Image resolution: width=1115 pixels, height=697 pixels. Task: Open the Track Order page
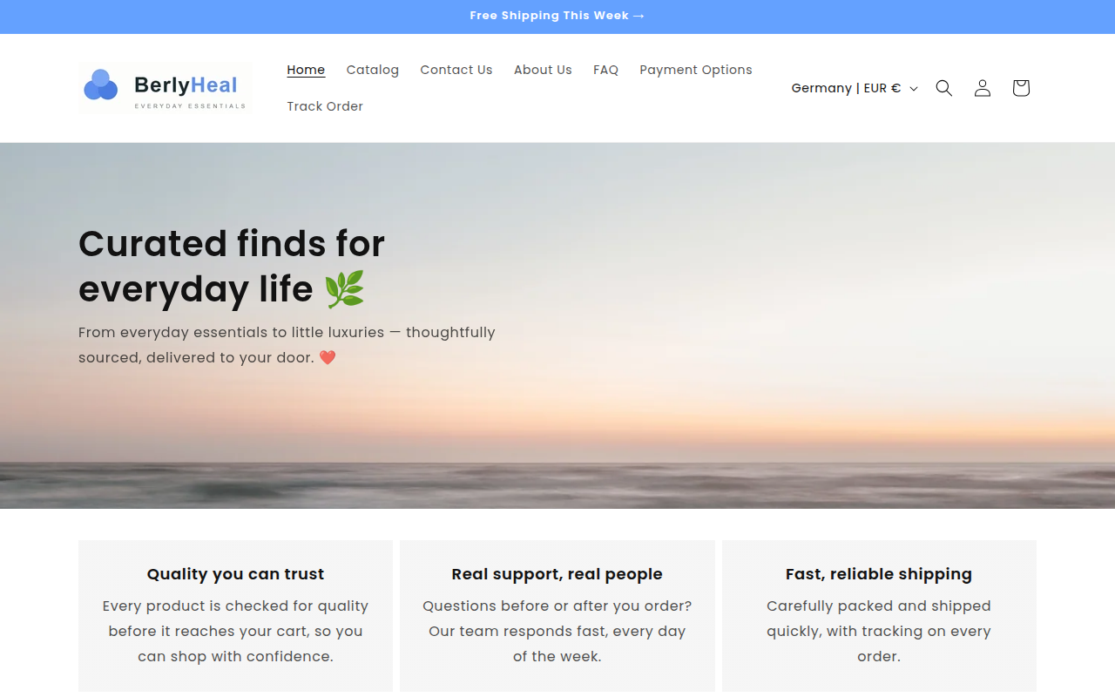(325, 106)
